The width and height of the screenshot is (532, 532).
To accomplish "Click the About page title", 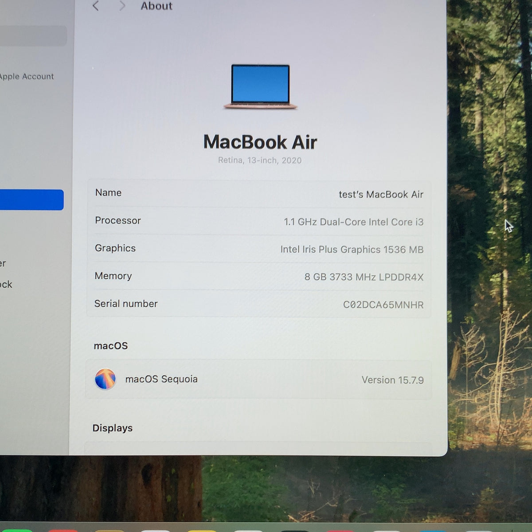I will click(156, 6).
